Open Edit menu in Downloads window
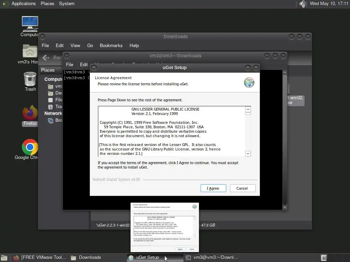Viewport: 350px width, 262px height. point(59,45)
